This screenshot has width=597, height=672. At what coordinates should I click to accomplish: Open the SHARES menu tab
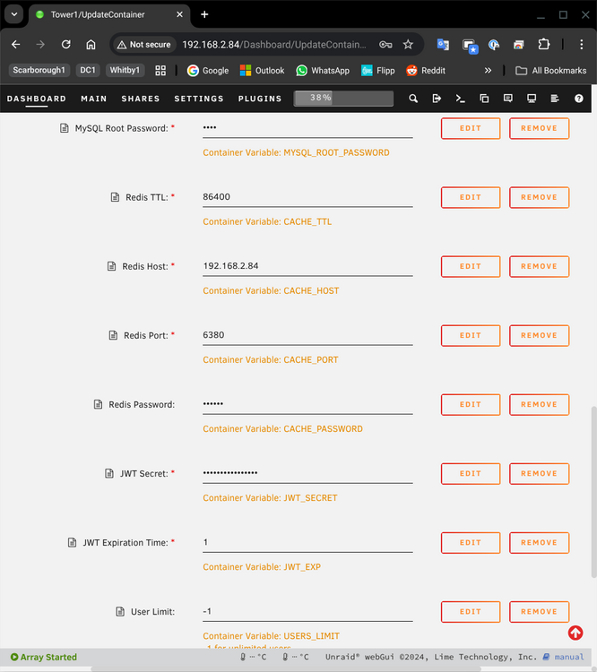pyautogui.click(x=140, y=99)
